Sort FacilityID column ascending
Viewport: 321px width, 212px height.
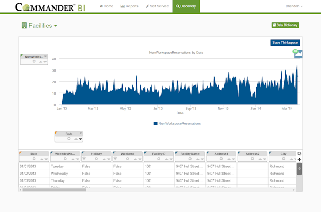click(x=166, y=159)
